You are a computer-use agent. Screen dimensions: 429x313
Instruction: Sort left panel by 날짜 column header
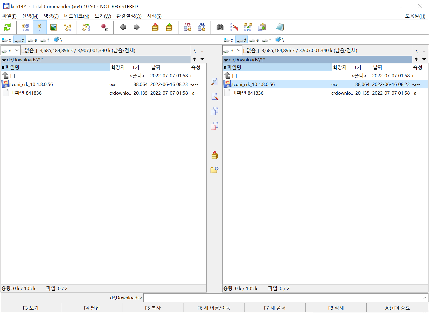point(170,67)
